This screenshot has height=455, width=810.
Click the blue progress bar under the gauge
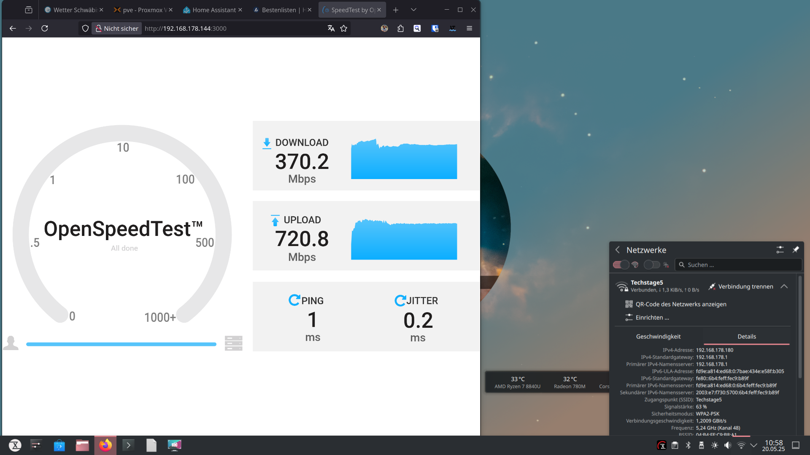(121, 344)
